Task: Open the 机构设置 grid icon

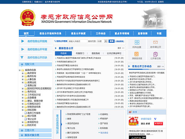Action: pyautogui.click(x=137, y=42)
